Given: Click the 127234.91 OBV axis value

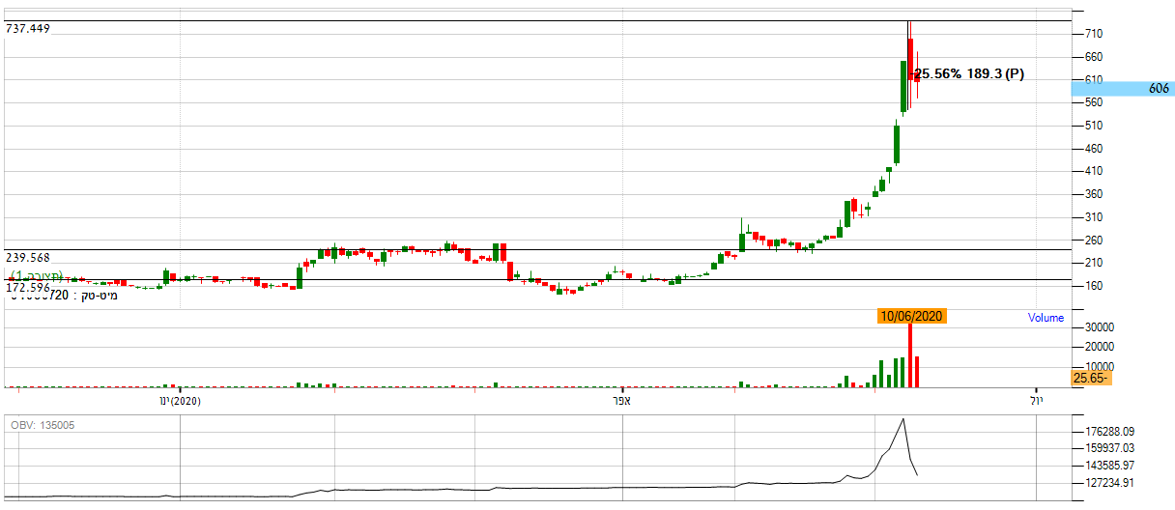Looking at the screenshot, I should pyautogui.click(x=1107, y=482).
